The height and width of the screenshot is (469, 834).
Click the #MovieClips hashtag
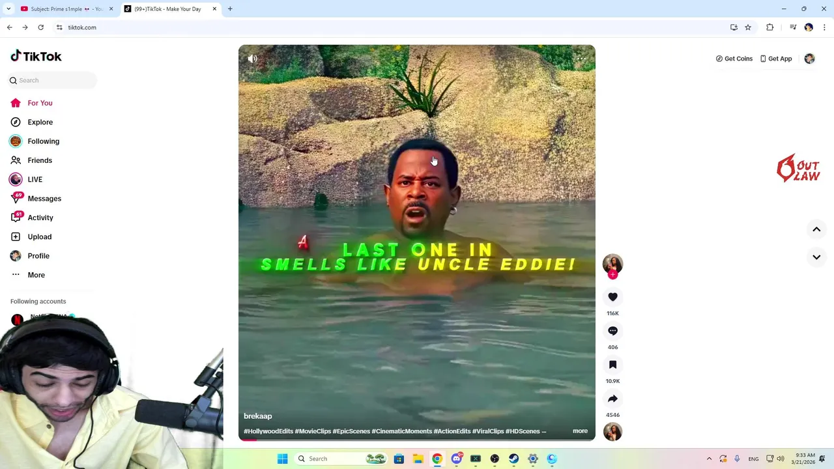pos(313,431)
